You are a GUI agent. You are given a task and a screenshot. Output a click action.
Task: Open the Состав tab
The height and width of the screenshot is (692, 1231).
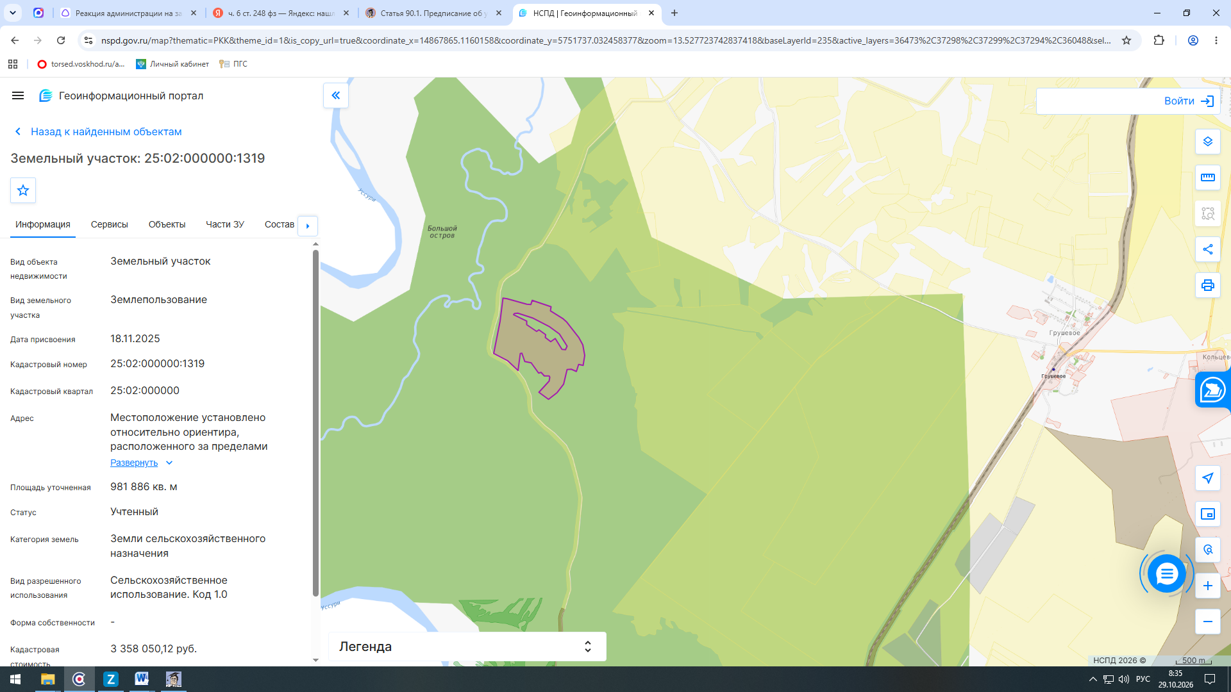(x=280, y=224)
